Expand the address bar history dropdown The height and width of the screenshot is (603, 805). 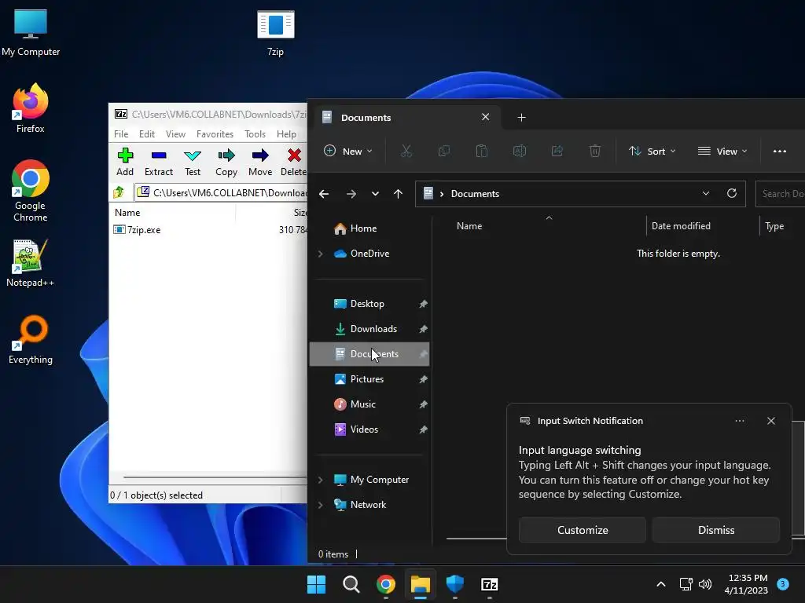[706, 194]
